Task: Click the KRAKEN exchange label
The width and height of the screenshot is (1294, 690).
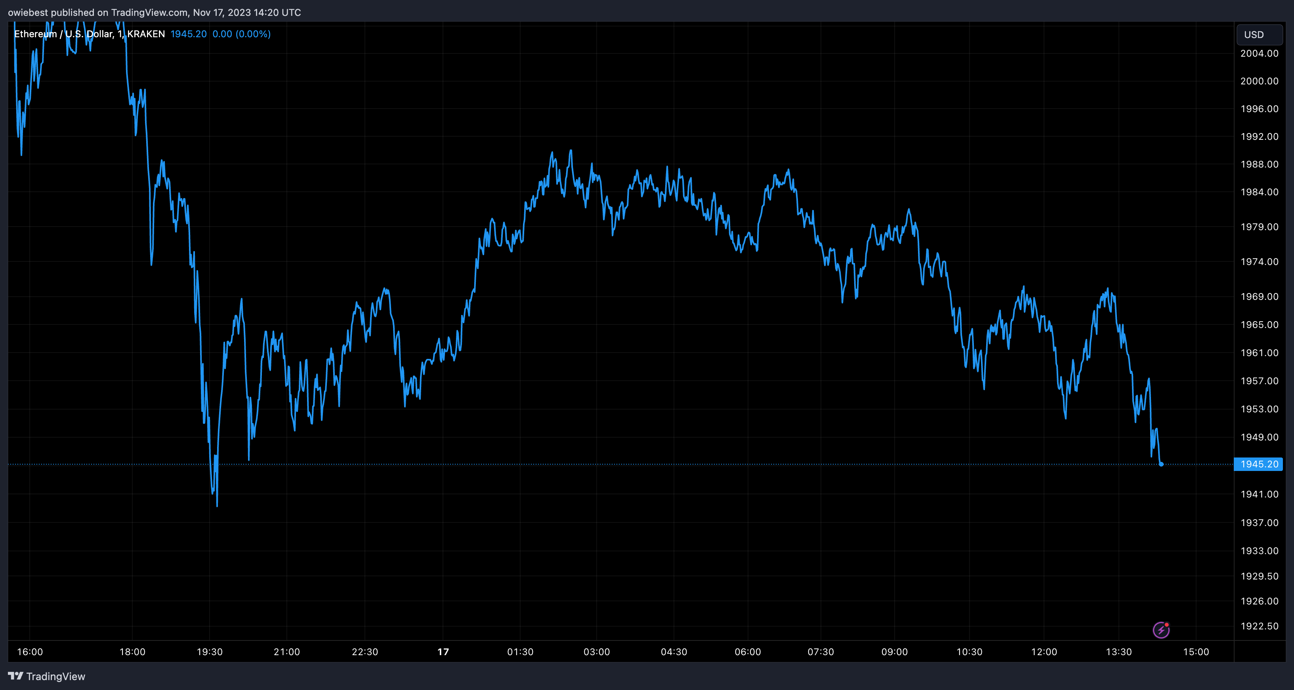Action: [146, 34]
